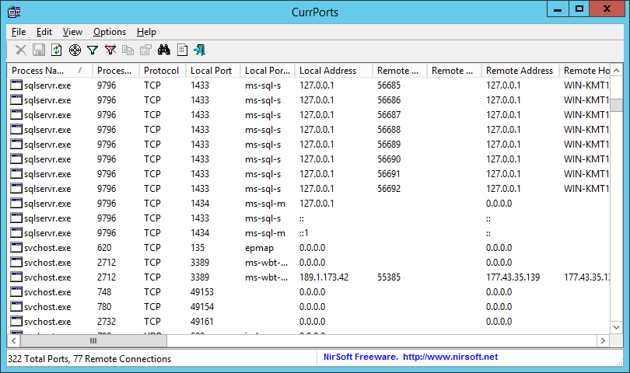Sort by the Protocol column header

coord(163,70)
